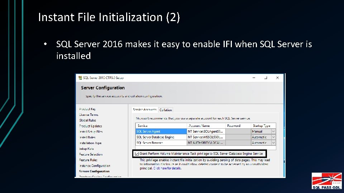This screenshot has height=193, width=344.
Task: Open the 'Click here for details' link
Action: 167,168
